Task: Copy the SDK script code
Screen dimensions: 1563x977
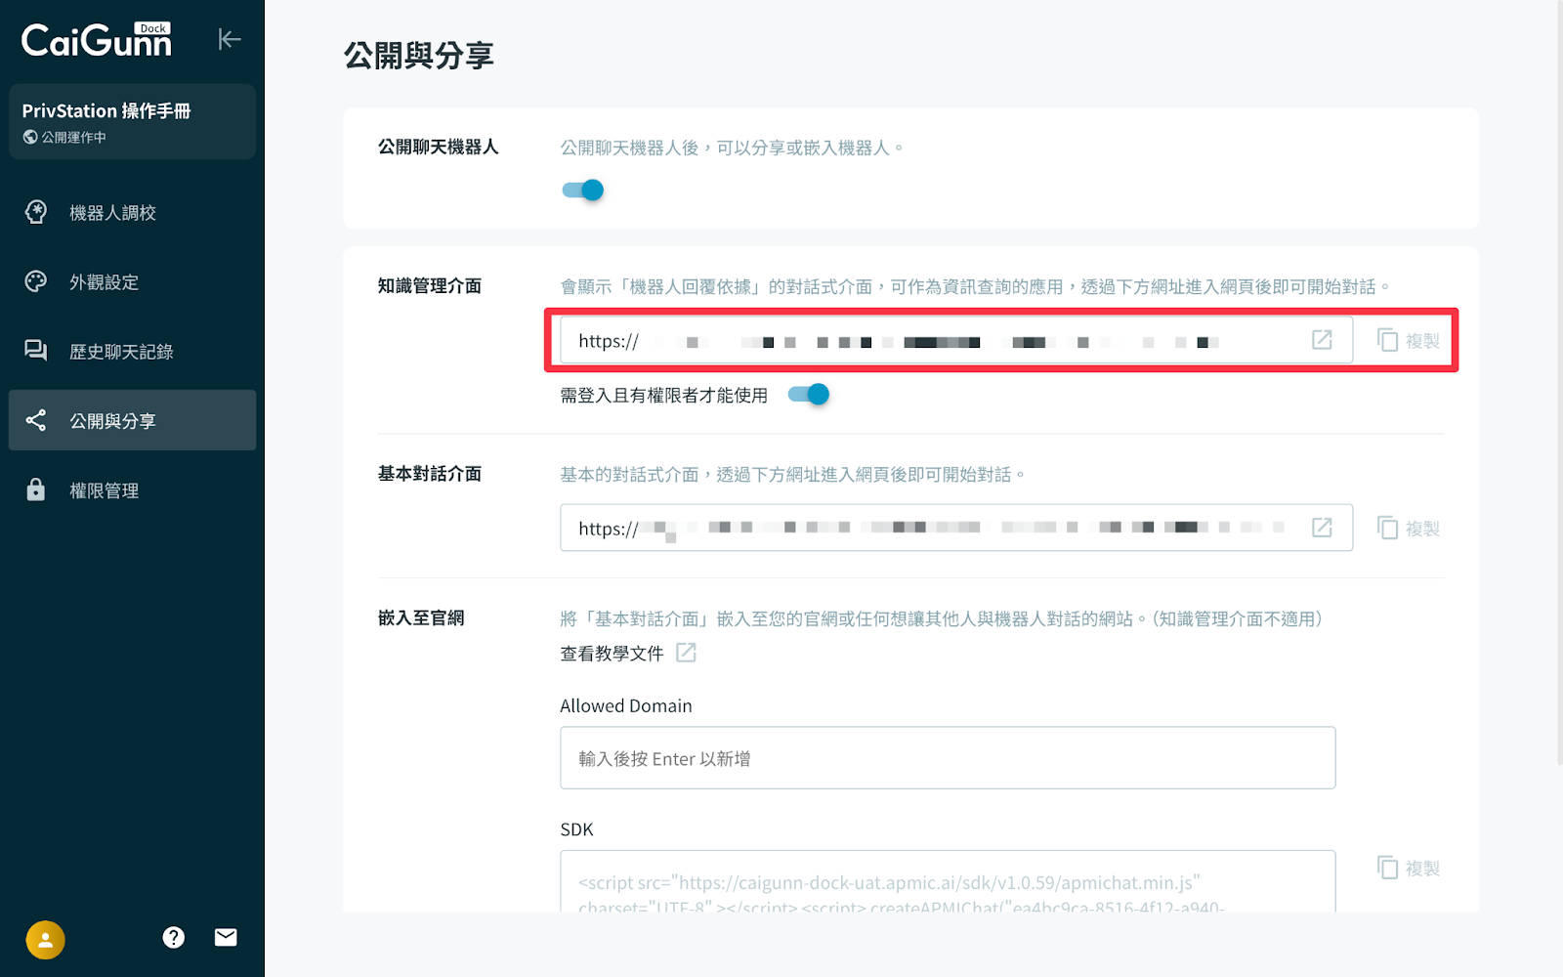Action: point(1408,868)
